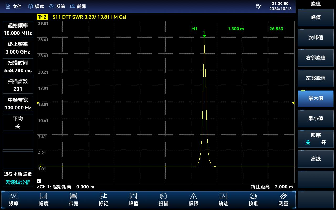Edit the 起始频率 10.000 MHz field

point(18,29)
